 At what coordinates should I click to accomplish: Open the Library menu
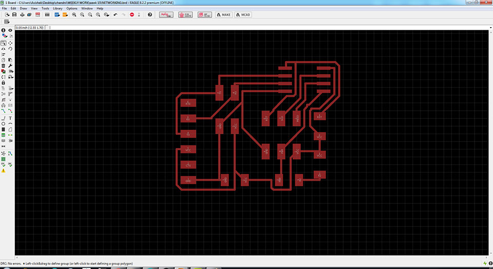[57, 9]
